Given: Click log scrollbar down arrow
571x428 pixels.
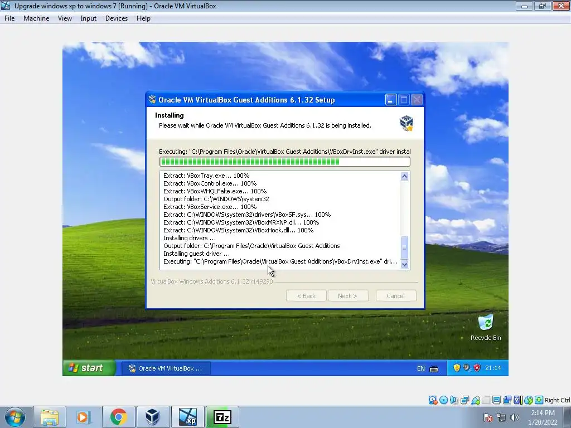Looking at the screenshot, I should pos(405,265).
